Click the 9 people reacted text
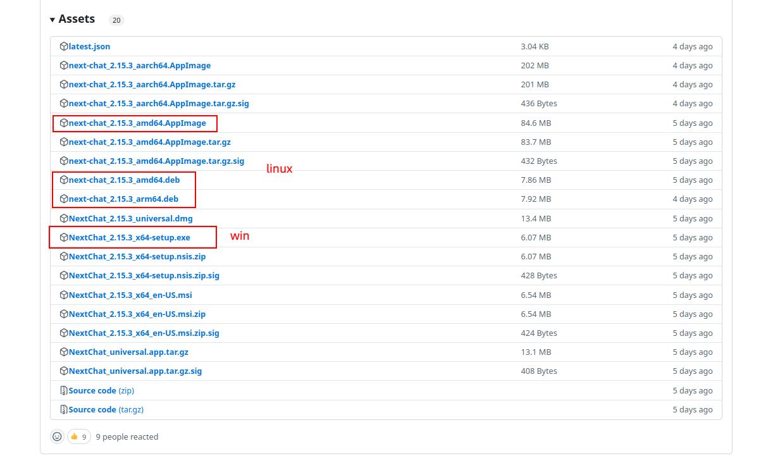761x470 pixels. 127,436
